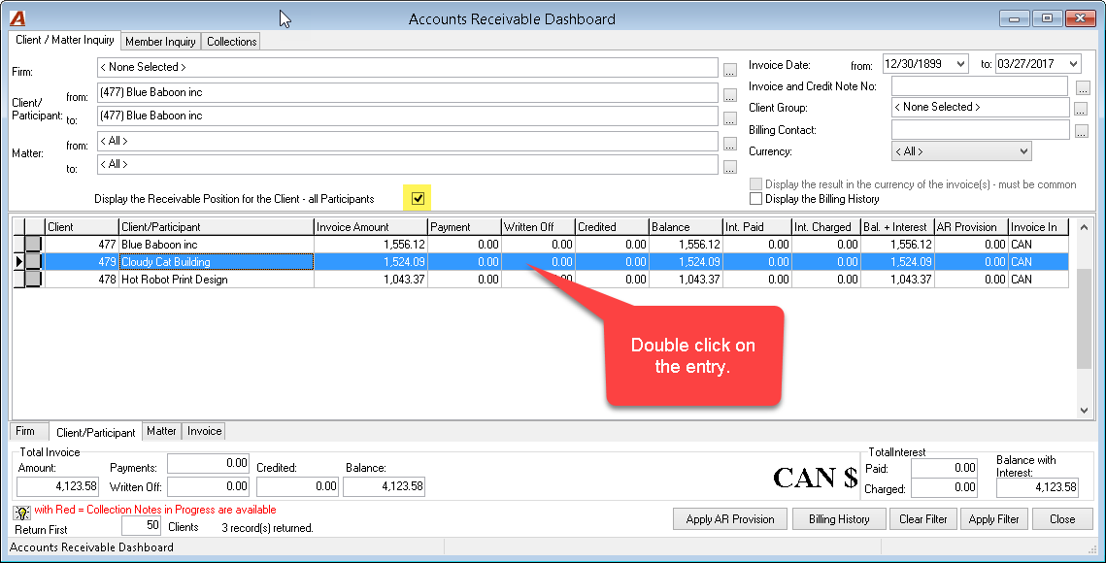Image resolution: width=1106 pixels, height=563 pixels.
Task: Open browse button for Client from field
Action: click(730, 94)
